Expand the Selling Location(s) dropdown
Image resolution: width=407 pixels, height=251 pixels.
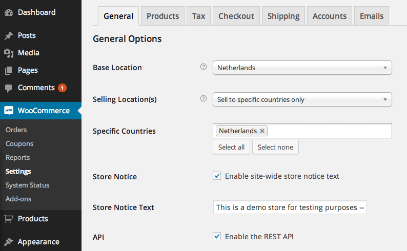[x=302, y=99]
